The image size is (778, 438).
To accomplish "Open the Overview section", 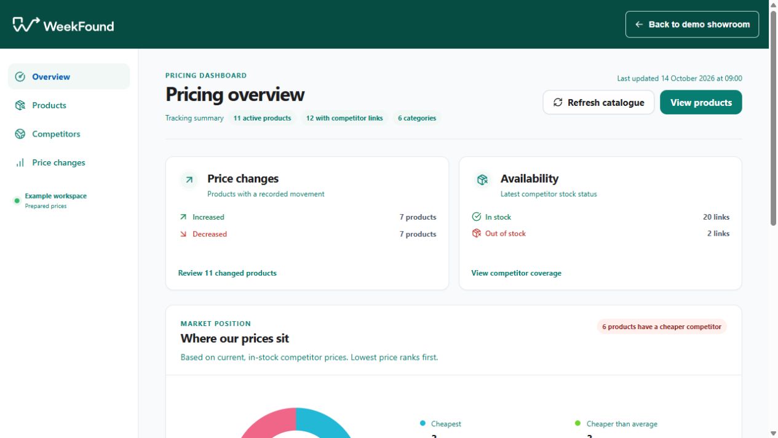I will coord(69,77).
